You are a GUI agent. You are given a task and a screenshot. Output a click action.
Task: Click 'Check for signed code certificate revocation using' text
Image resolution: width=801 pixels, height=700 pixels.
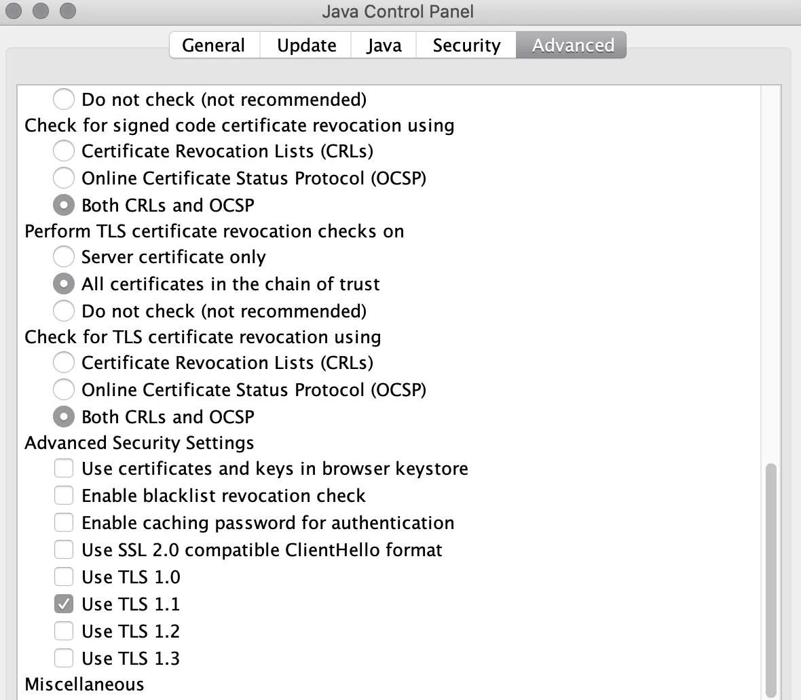coord(240,125)
